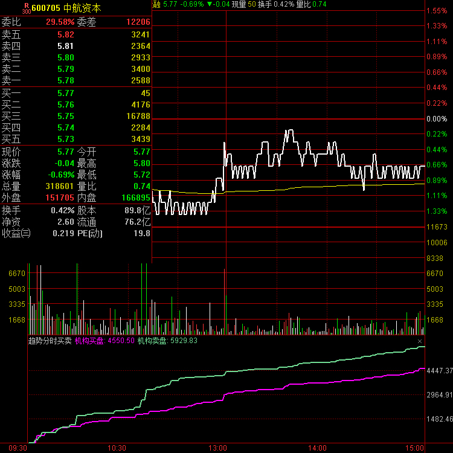Click the 量比 value in the quote panel
The width and height of the screenshot is (453, 453).
tap(141, 187)
